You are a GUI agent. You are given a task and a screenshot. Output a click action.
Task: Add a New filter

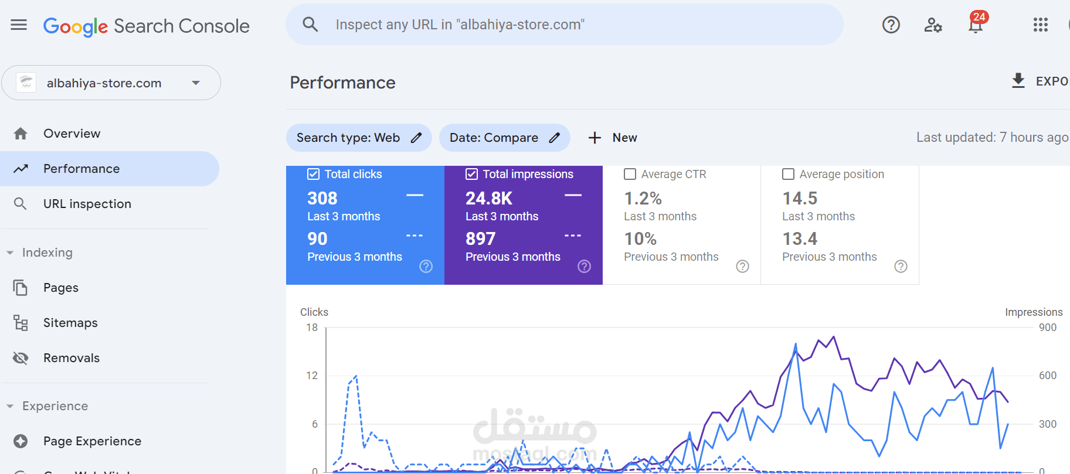coord(613,138)
